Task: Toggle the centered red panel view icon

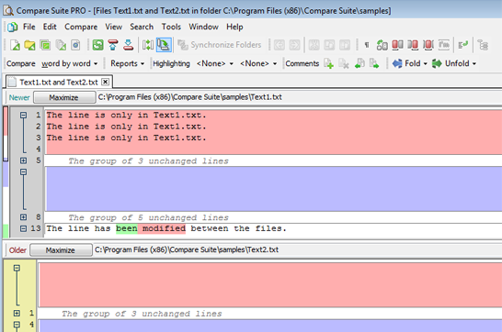Action: tap(428, 45)
